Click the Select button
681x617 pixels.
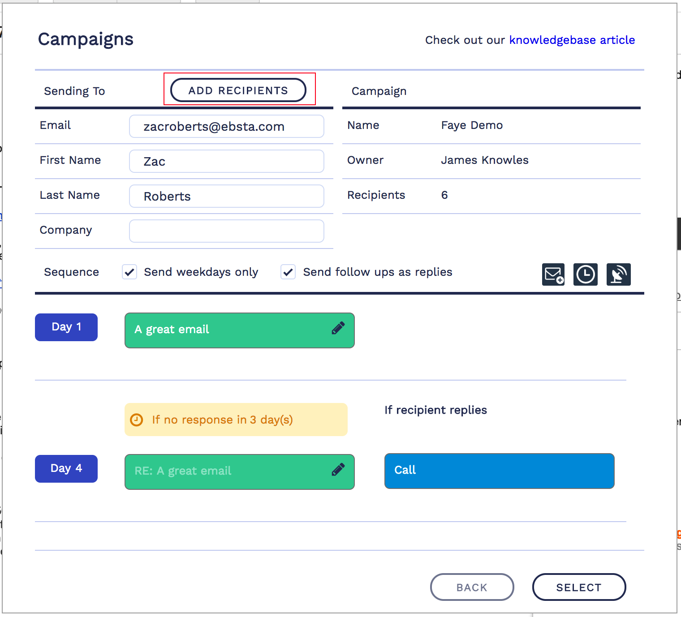(578, 587)
